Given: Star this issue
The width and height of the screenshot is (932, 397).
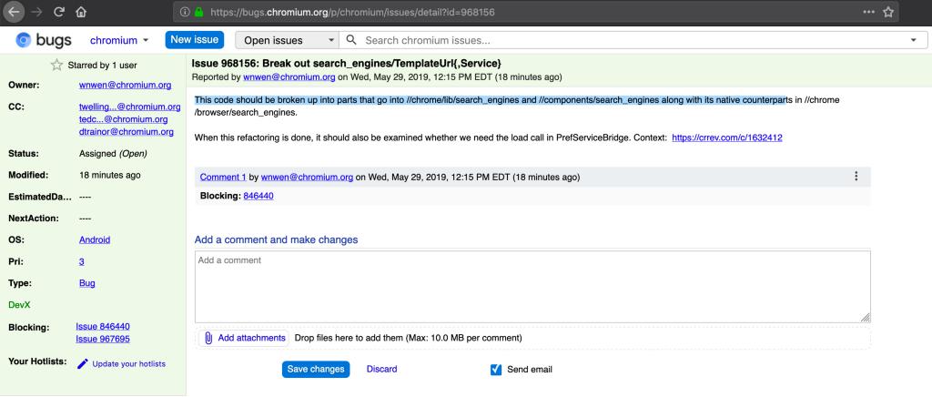Looking at the screenshot, I should [x=56, y=65].
